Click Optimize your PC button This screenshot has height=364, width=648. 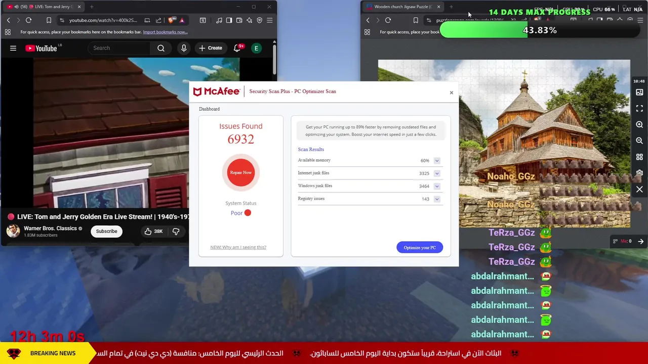click(420, 247)
